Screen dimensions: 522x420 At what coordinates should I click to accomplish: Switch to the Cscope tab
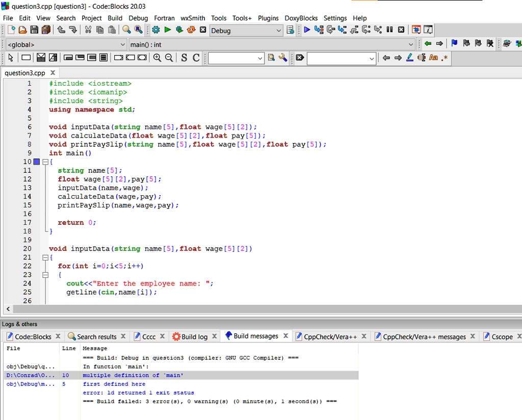pos(502,337)
